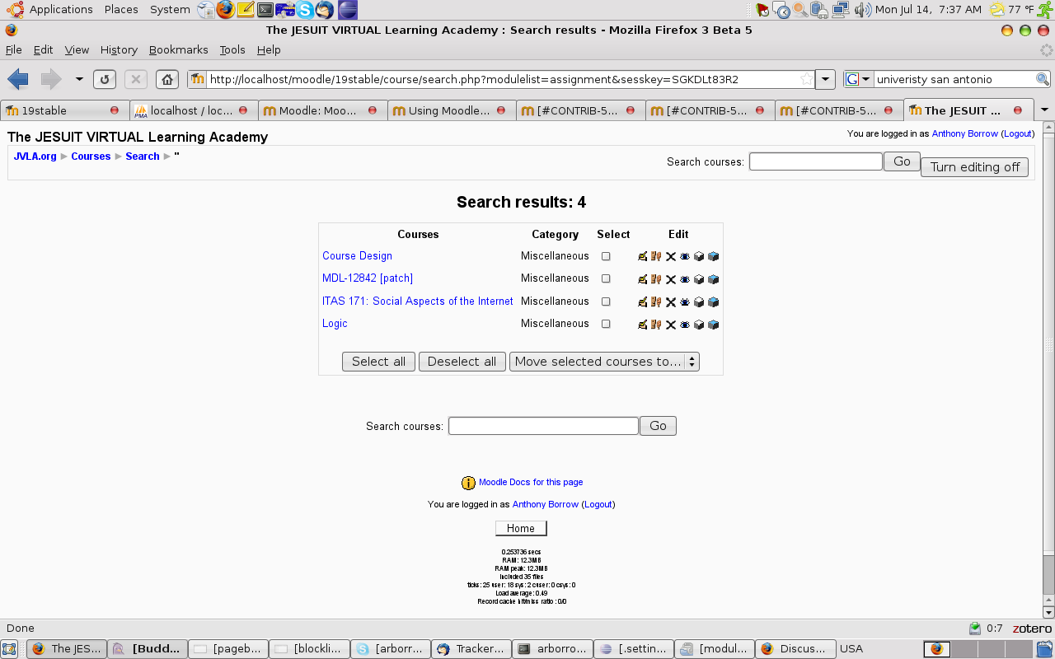Image resolution: width=1055 pixels, height=659 pixels.
Task: Click the browser Back arrow button
Action: (x=18, y=79)
